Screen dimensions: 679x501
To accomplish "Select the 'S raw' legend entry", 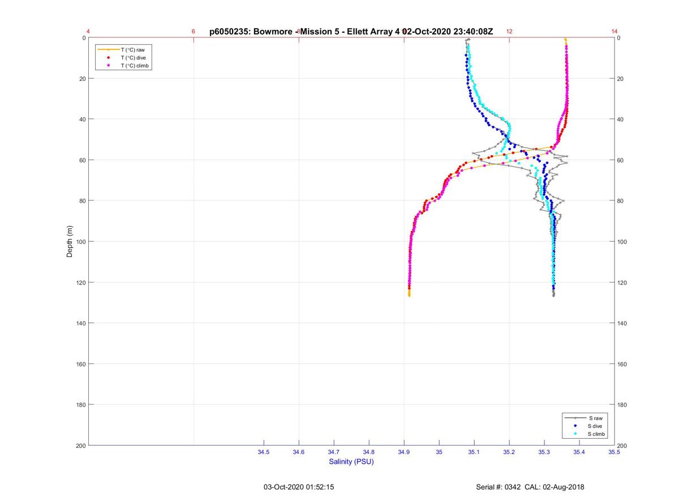I will coord(585,418).
